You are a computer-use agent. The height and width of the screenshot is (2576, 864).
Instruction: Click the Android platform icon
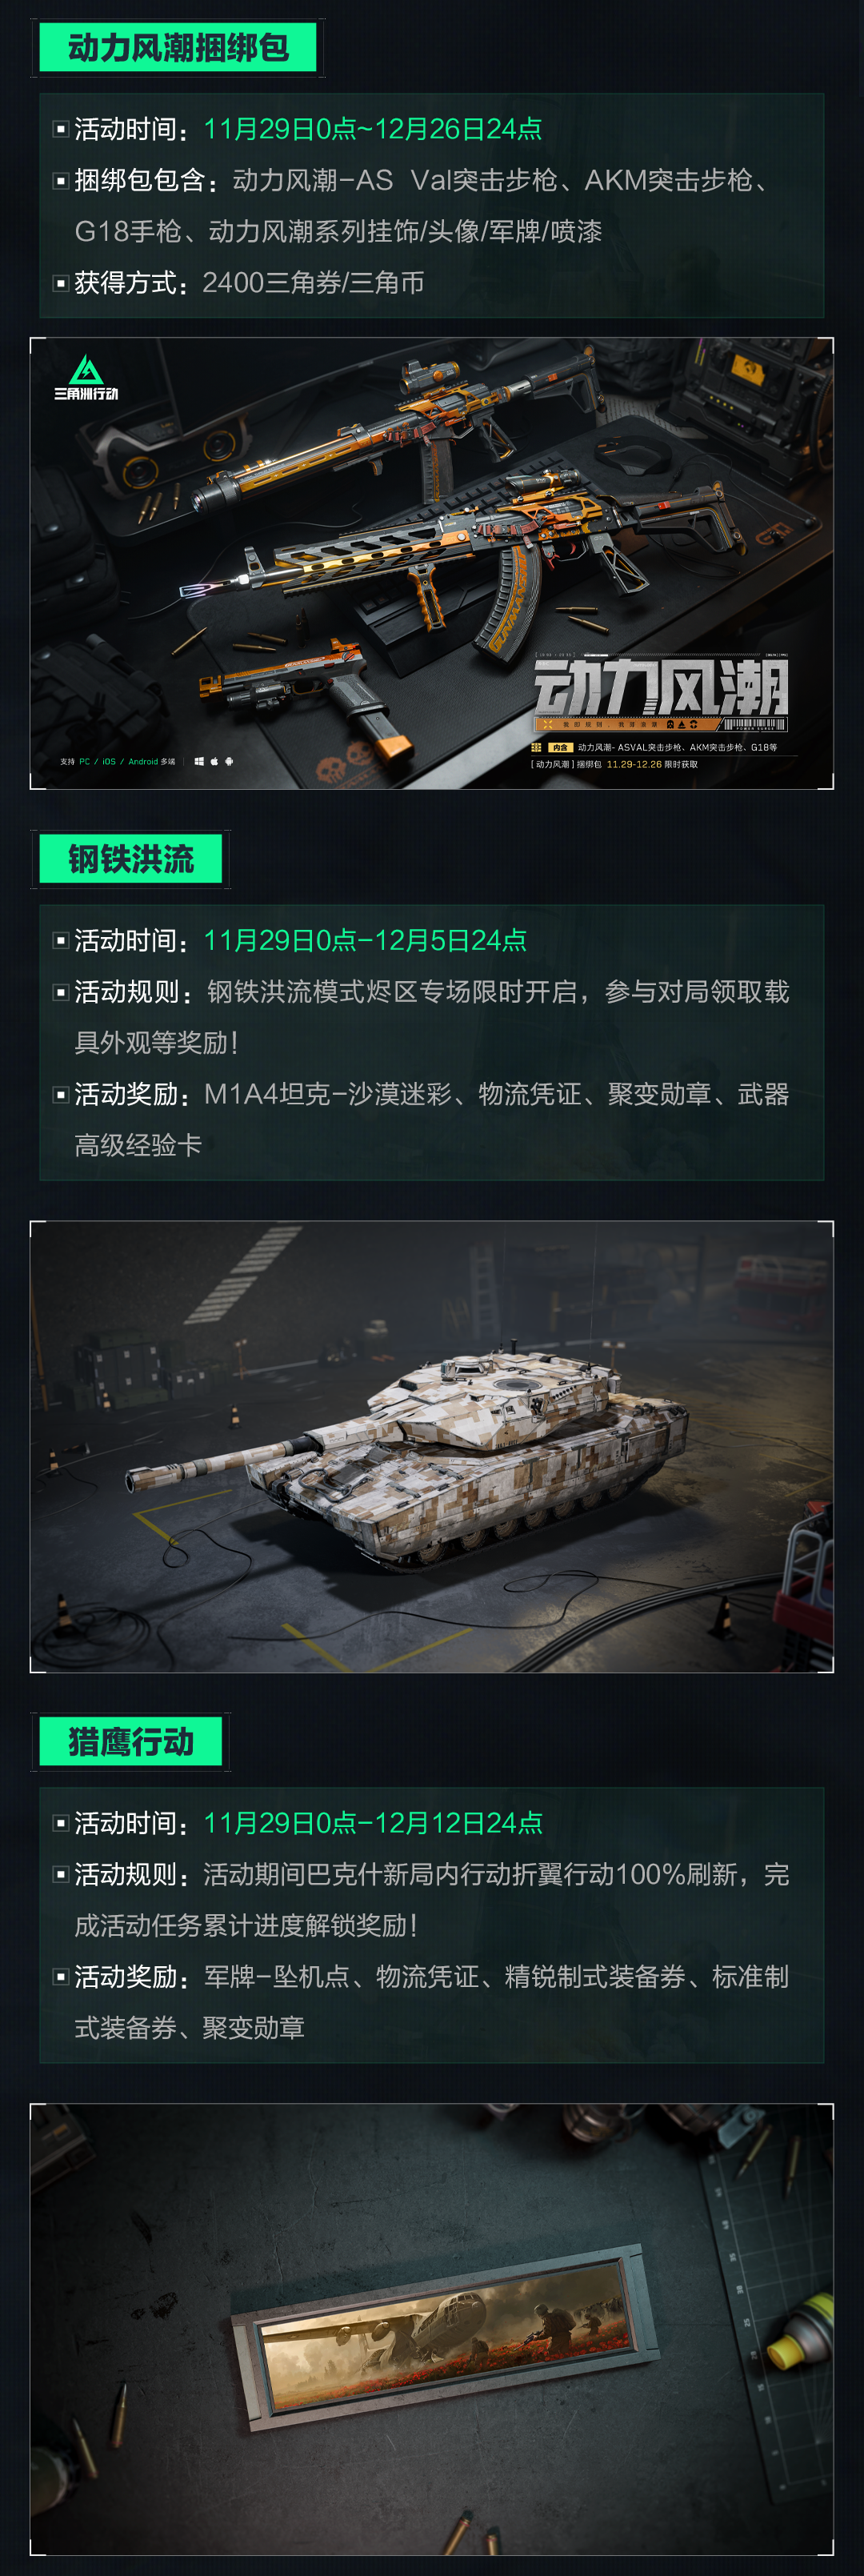pos(229,761)
